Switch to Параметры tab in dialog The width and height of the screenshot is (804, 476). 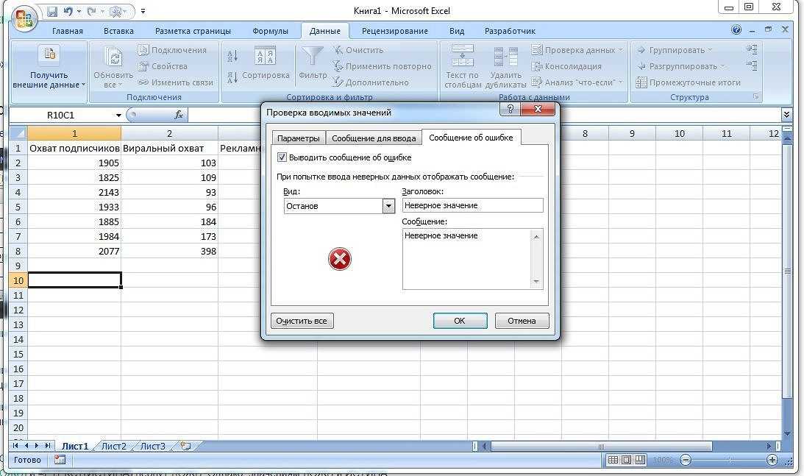point(299,138)
